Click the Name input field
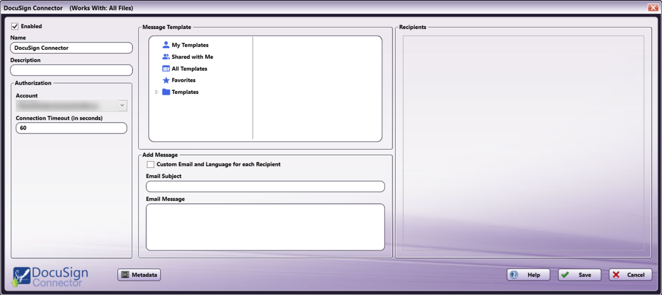 71,47
